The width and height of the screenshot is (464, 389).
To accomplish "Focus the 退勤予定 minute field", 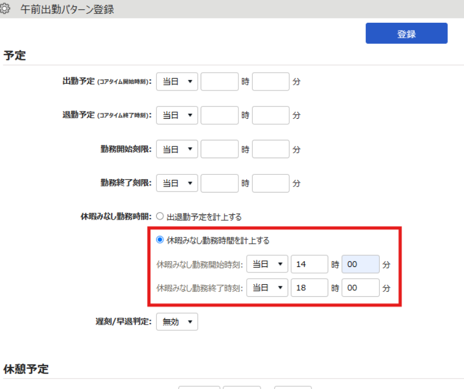I will pos(271,115).
